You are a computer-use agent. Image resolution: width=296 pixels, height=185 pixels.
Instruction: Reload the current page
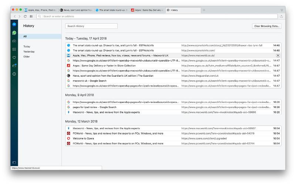[x=25, y=16]
